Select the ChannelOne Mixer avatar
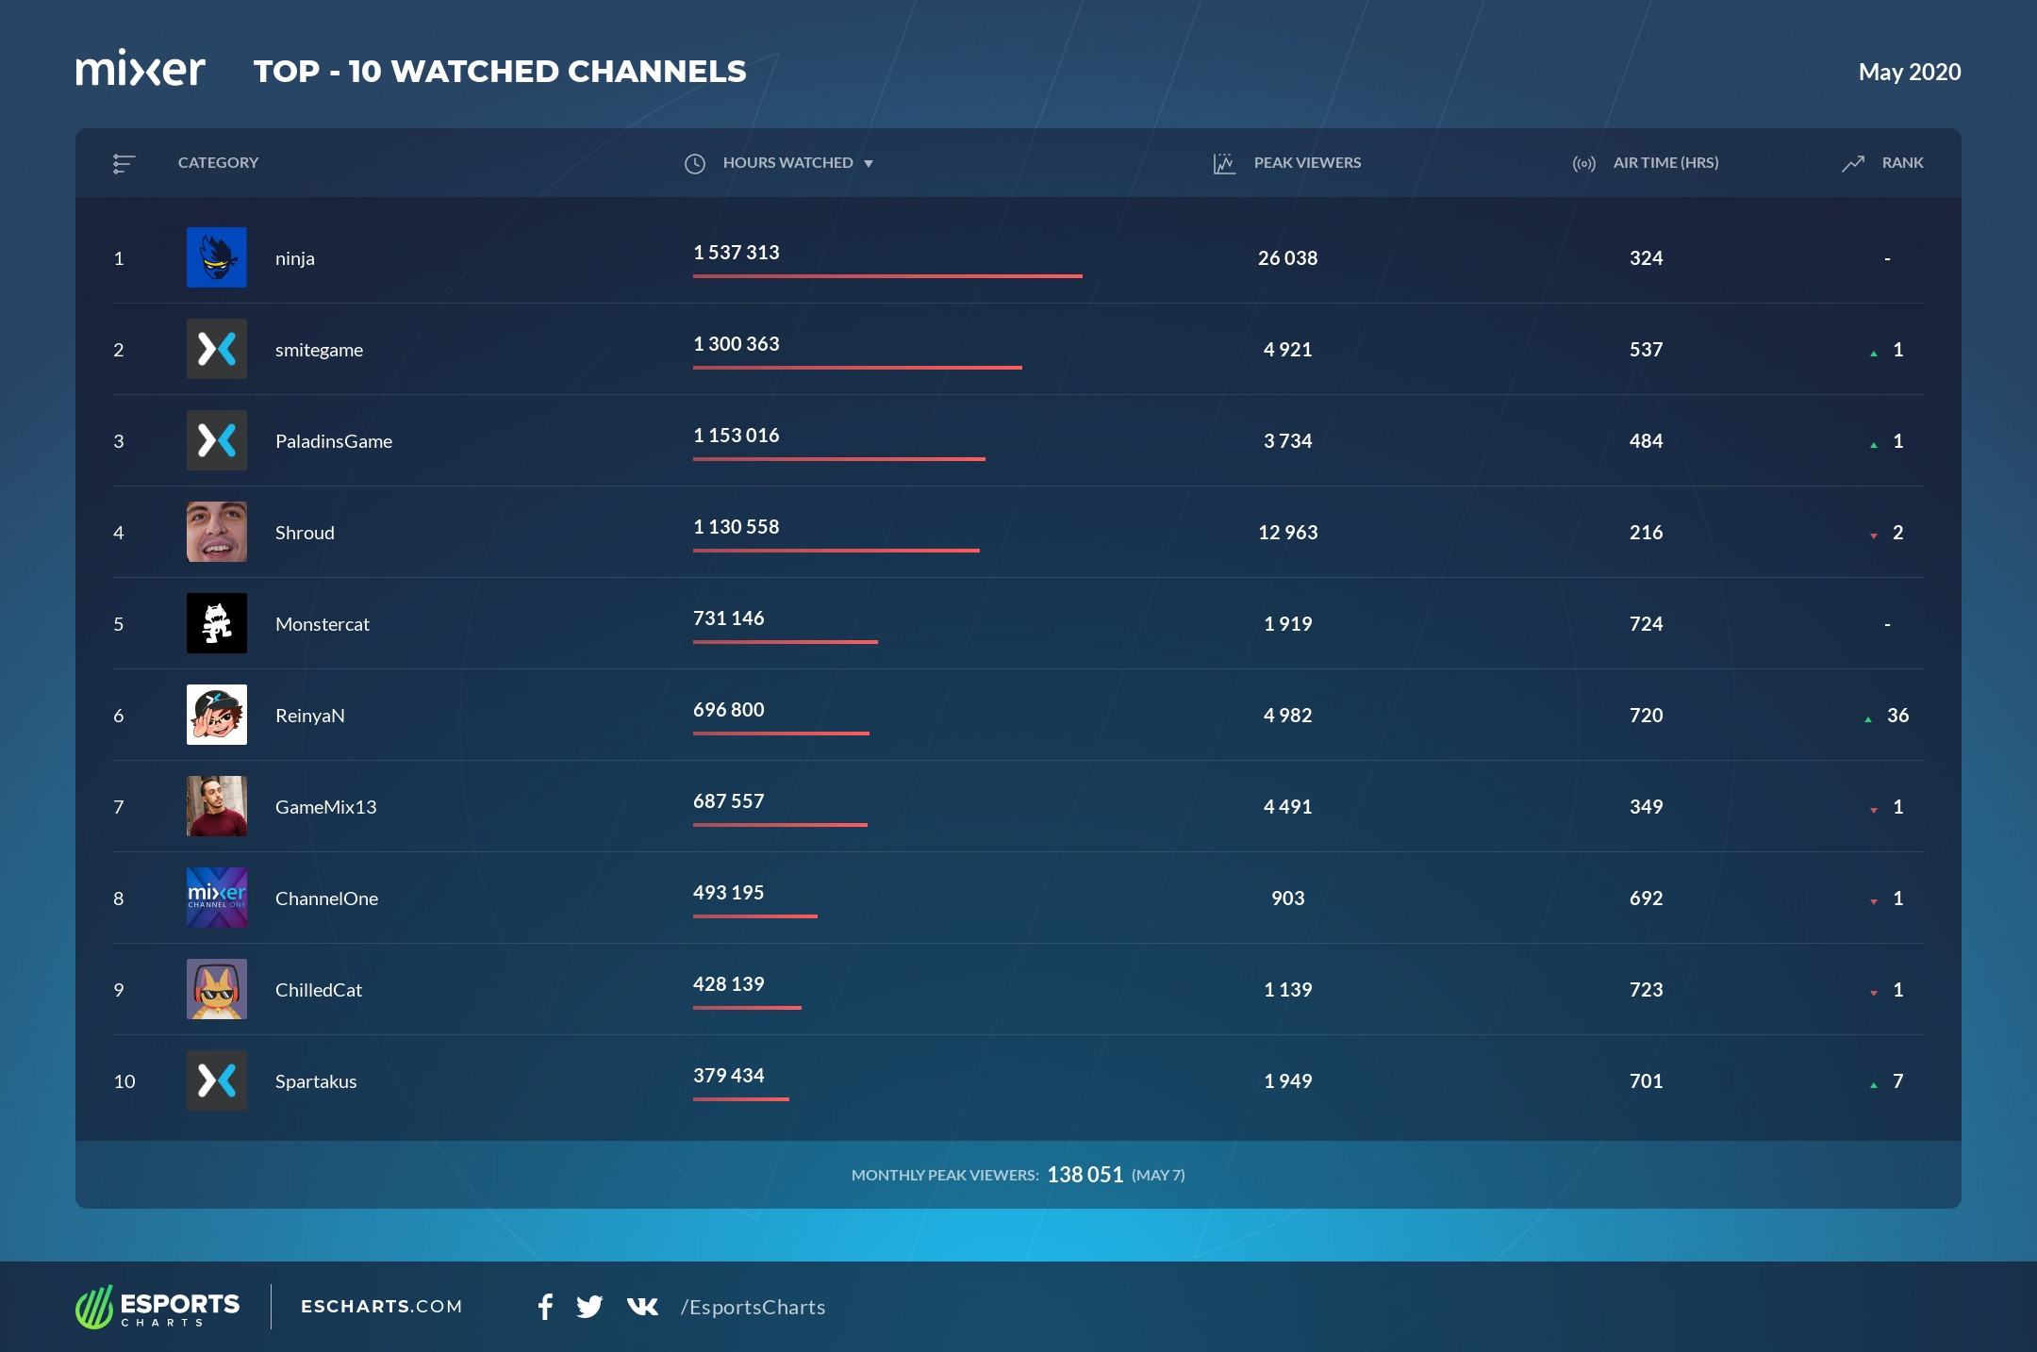The height and width of the screenshot is (1352, 2037). pos(217,898)
